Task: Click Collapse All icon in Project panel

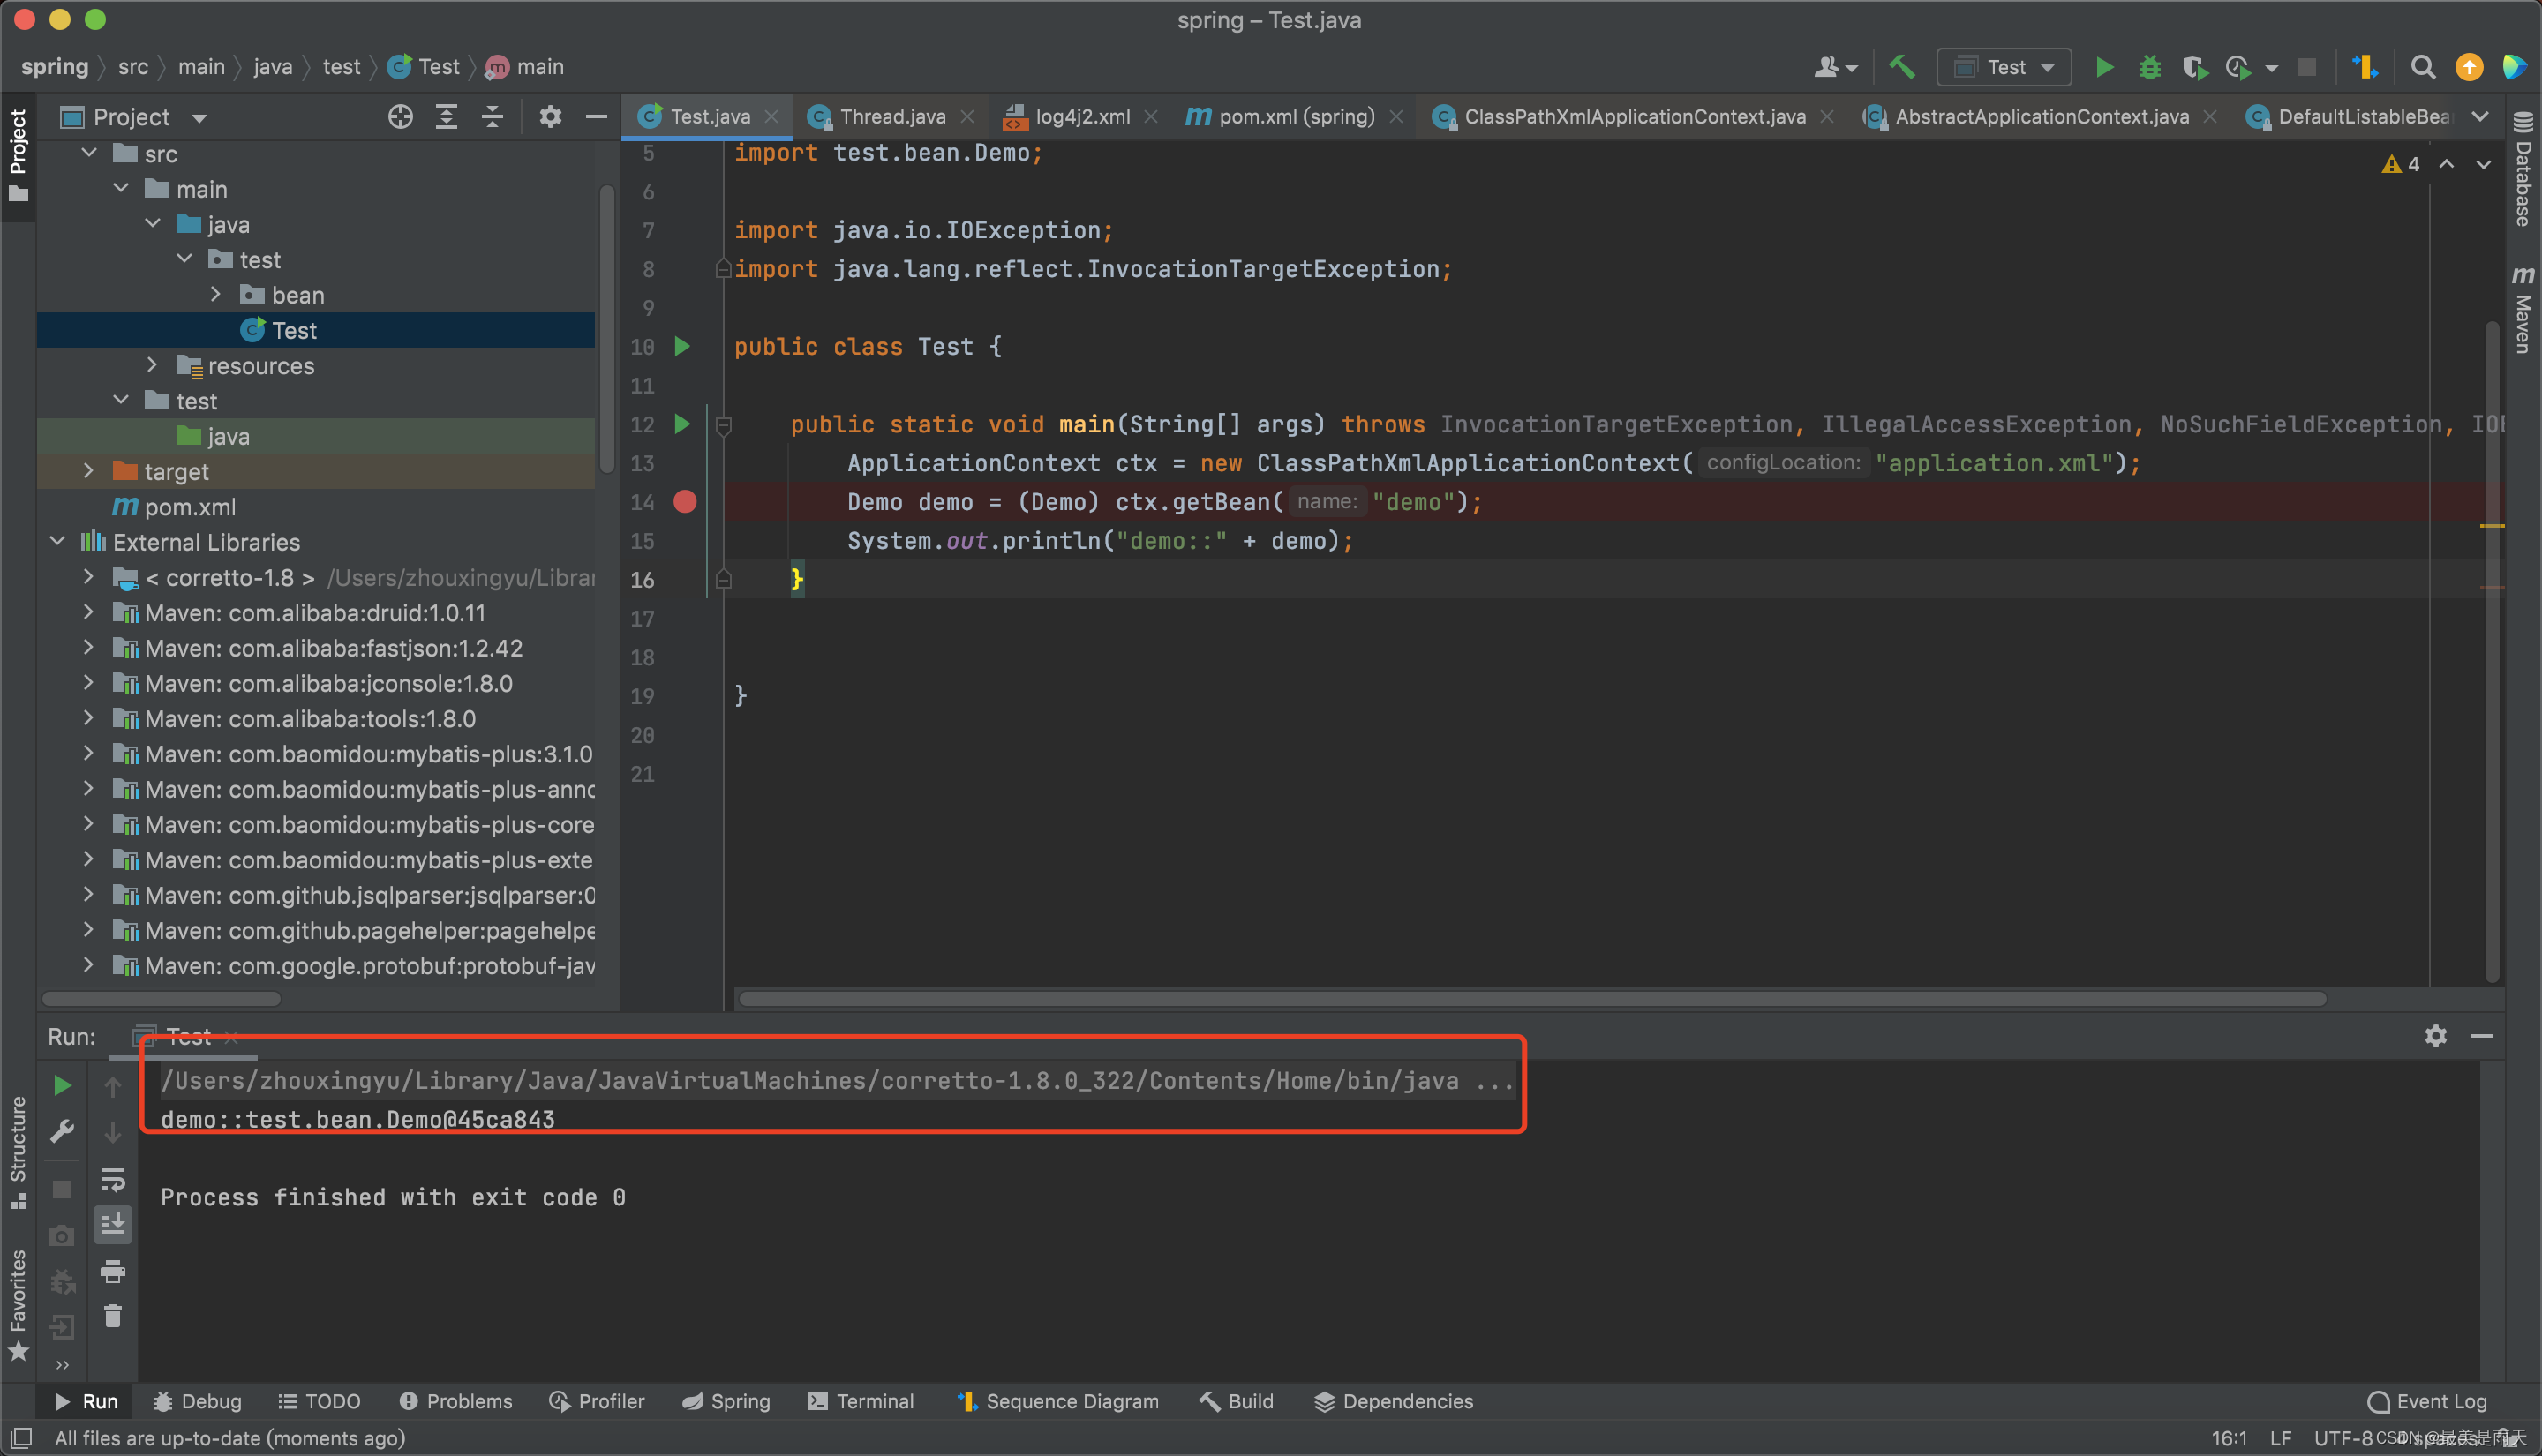Action: coord(492,117)
